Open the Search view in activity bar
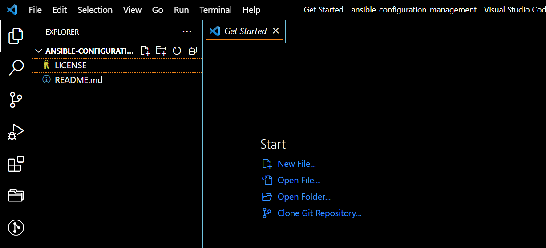The width and height of the screenshot is (546, 248). pos(16,68)
